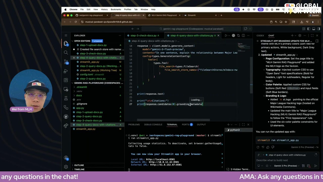Switch to the DEBUG CONSOLE tab
The width and height of the screenshot is (323, 182).
coord(153,125)
